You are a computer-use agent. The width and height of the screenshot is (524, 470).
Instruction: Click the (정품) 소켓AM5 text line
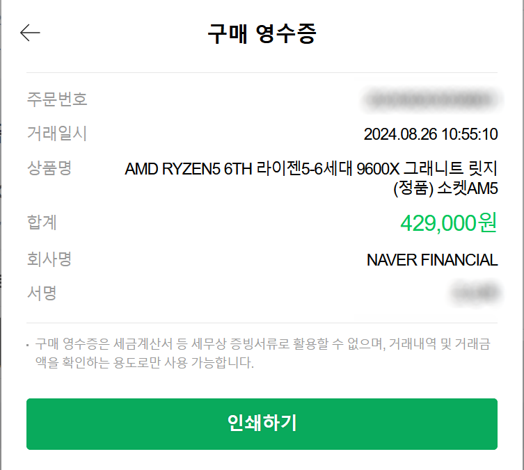(x=445, y=188)
